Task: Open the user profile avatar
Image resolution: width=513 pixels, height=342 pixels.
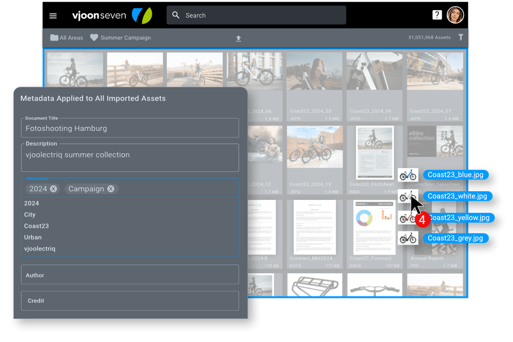Action: (x=456, y=15)
